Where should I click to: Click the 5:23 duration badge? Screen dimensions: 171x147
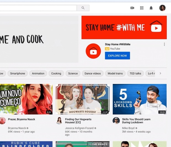point(49,112)
